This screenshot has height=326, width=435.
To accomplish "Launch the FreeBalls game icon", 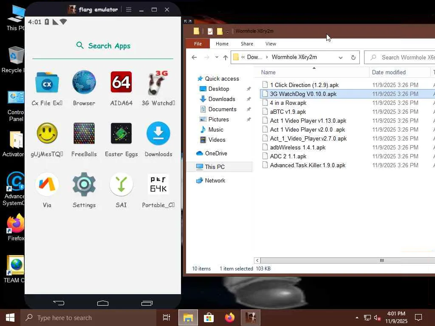I will tap(84, 134).
